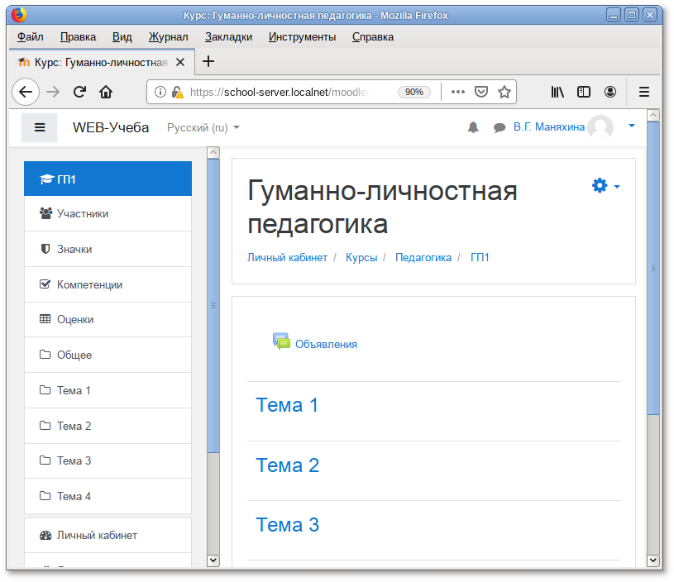
Task: Open the Тема 1 section heading
Action: coord(287,405)
